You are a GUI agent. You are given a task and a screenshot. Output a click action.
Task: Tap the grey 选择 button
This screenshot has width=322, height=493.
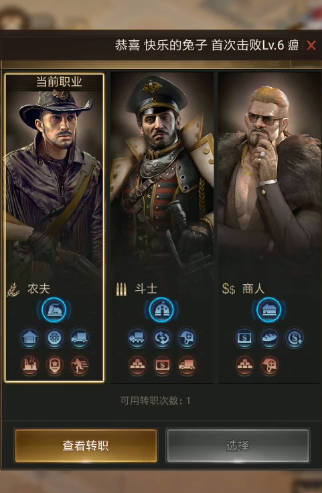pos(238,445)
